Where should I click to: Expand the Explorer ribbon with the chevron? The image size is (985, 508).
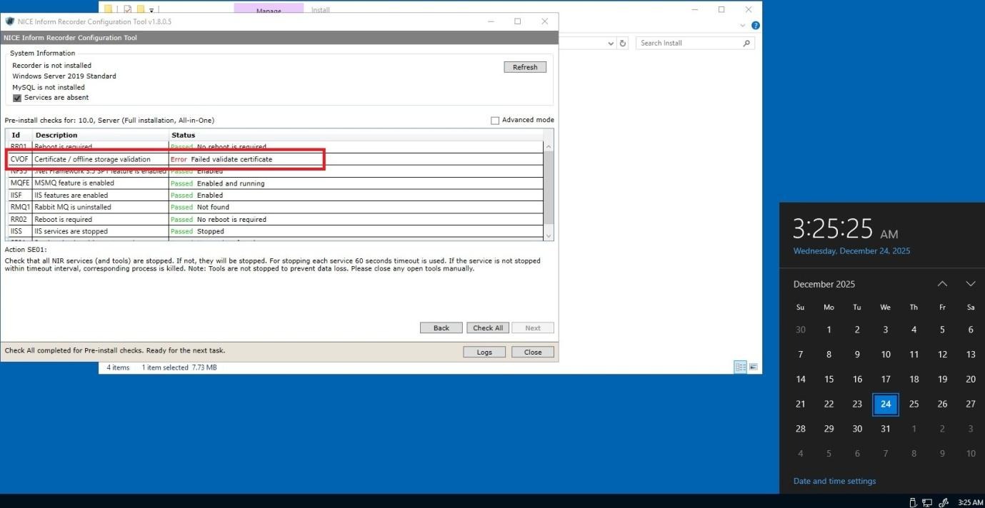[743, 26]
